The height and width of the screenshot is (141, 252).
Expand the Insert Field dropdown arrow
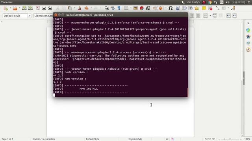[x=166, y=8]
